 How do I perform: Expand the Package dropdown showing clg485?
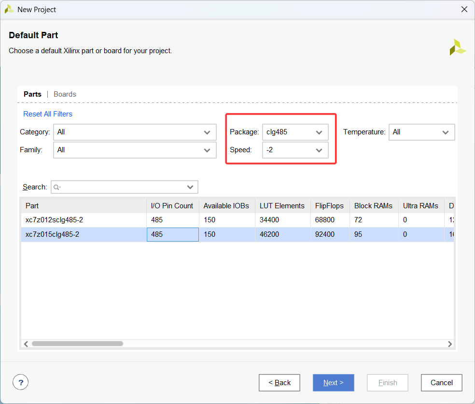click(295, 132)
